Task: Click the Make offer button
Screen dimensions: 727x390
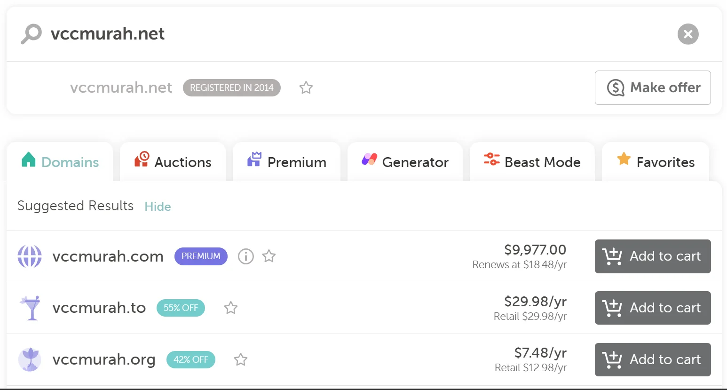Action: 652,88
